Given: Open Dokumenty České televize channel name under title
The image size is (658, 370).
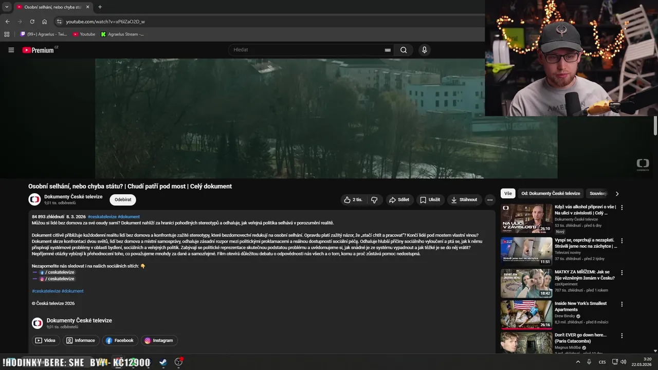Looking at the screenshot, I should click(74, 197).
